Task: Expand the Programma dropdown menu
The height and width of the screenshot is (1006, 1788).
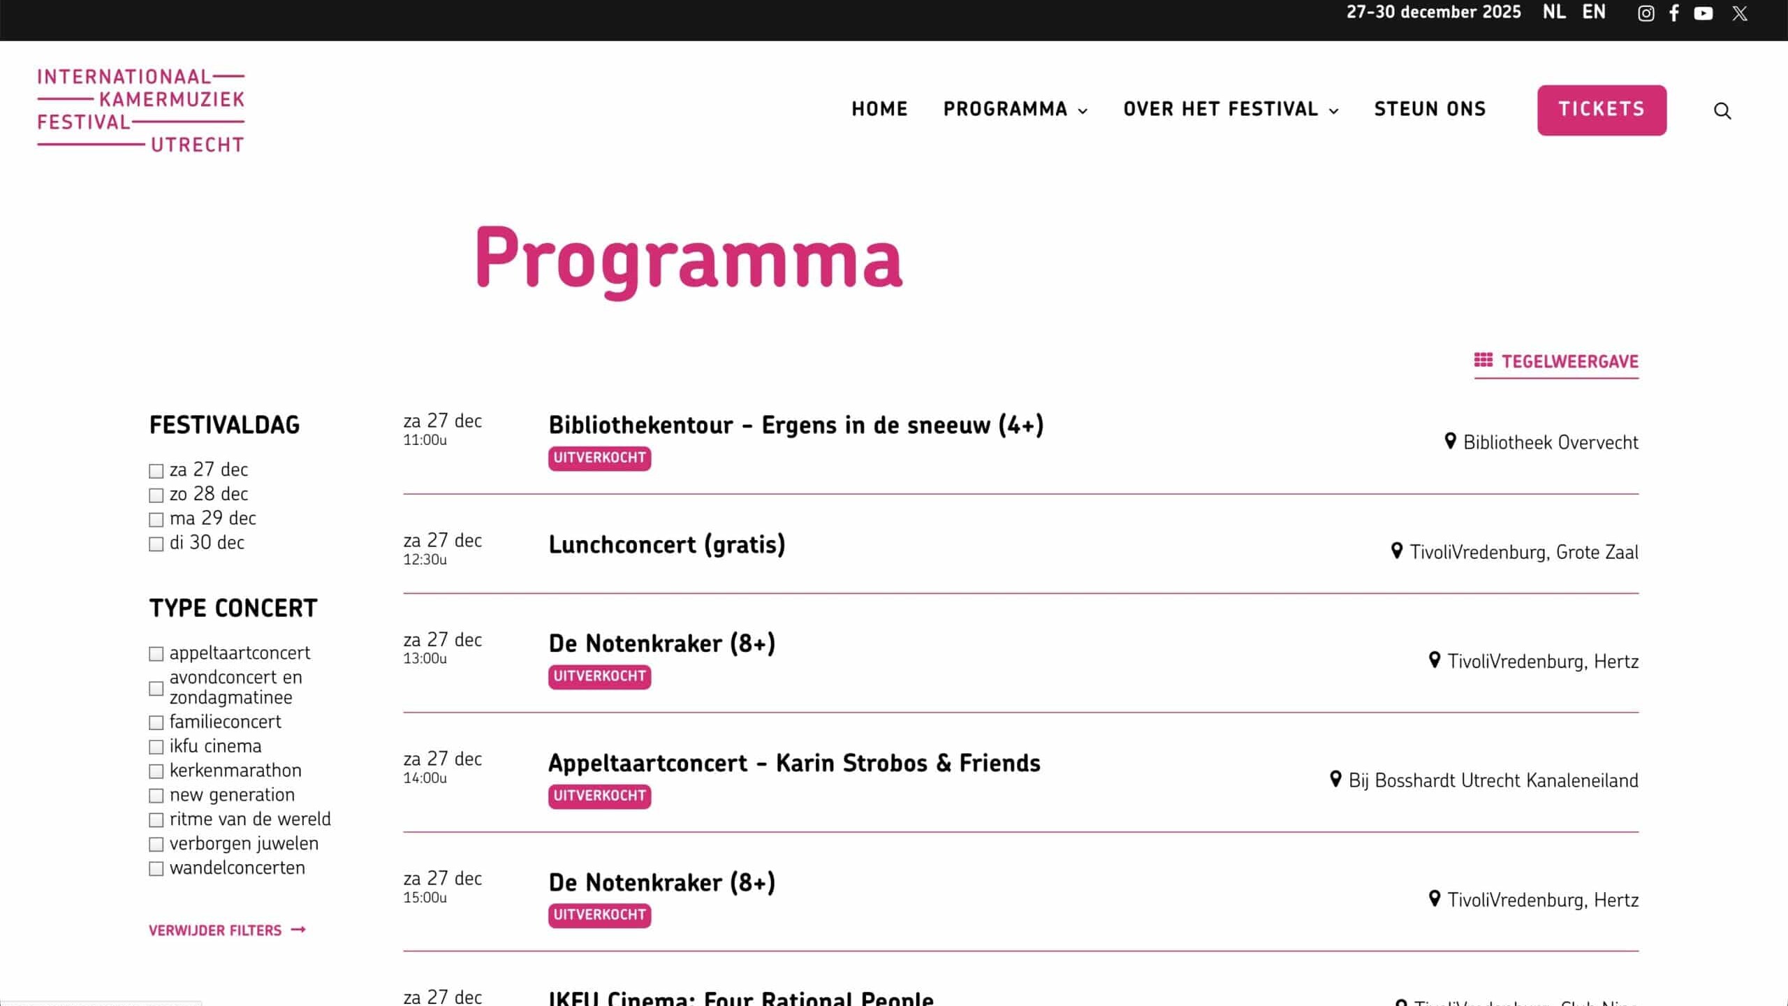Action: (1015, 110)
